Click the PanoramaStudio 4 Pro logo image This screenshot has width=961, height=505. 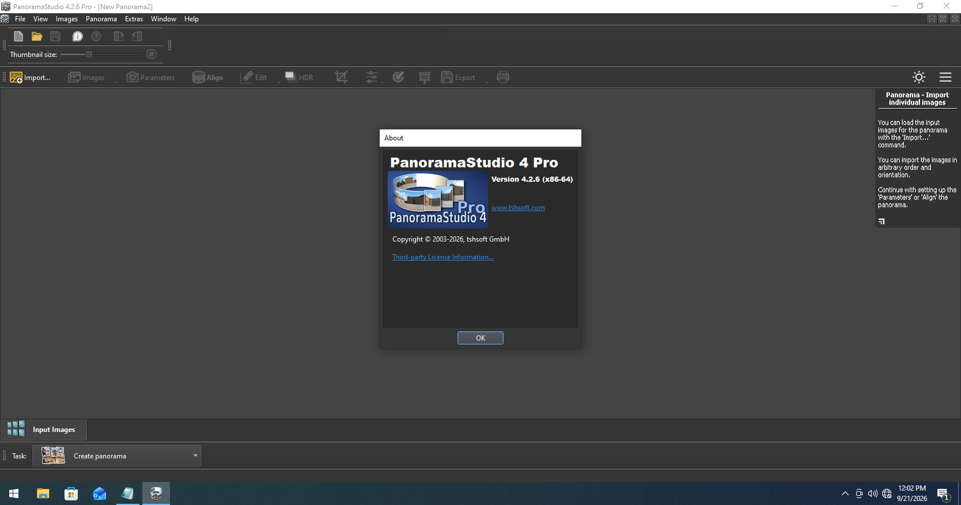438,200
